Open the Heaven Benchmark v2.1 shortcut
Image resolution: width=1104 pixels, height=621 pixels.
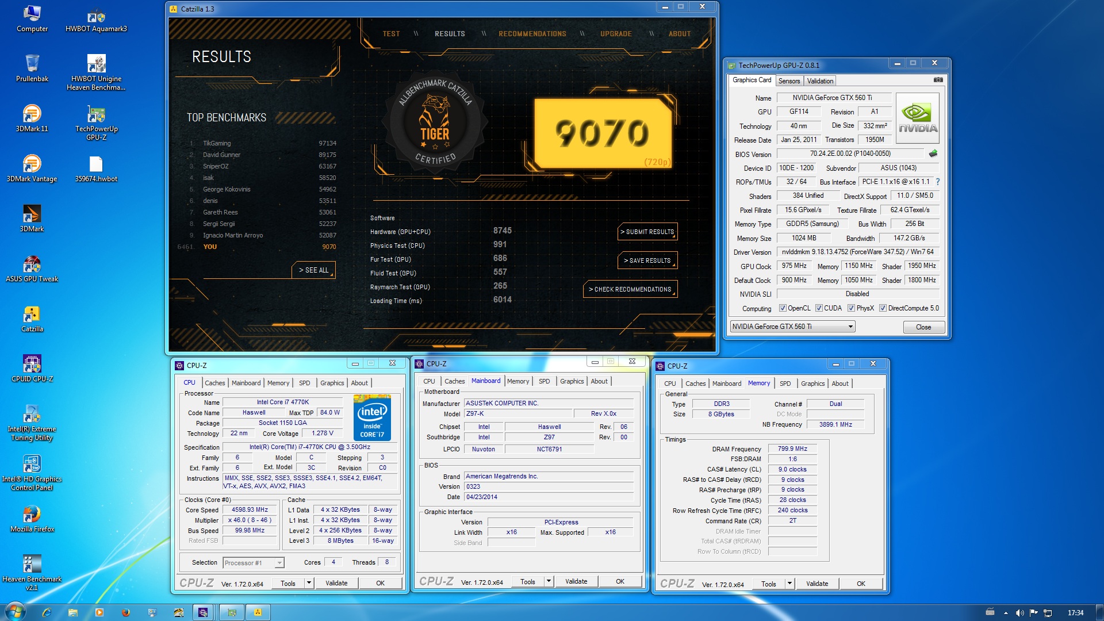(32, 573)
